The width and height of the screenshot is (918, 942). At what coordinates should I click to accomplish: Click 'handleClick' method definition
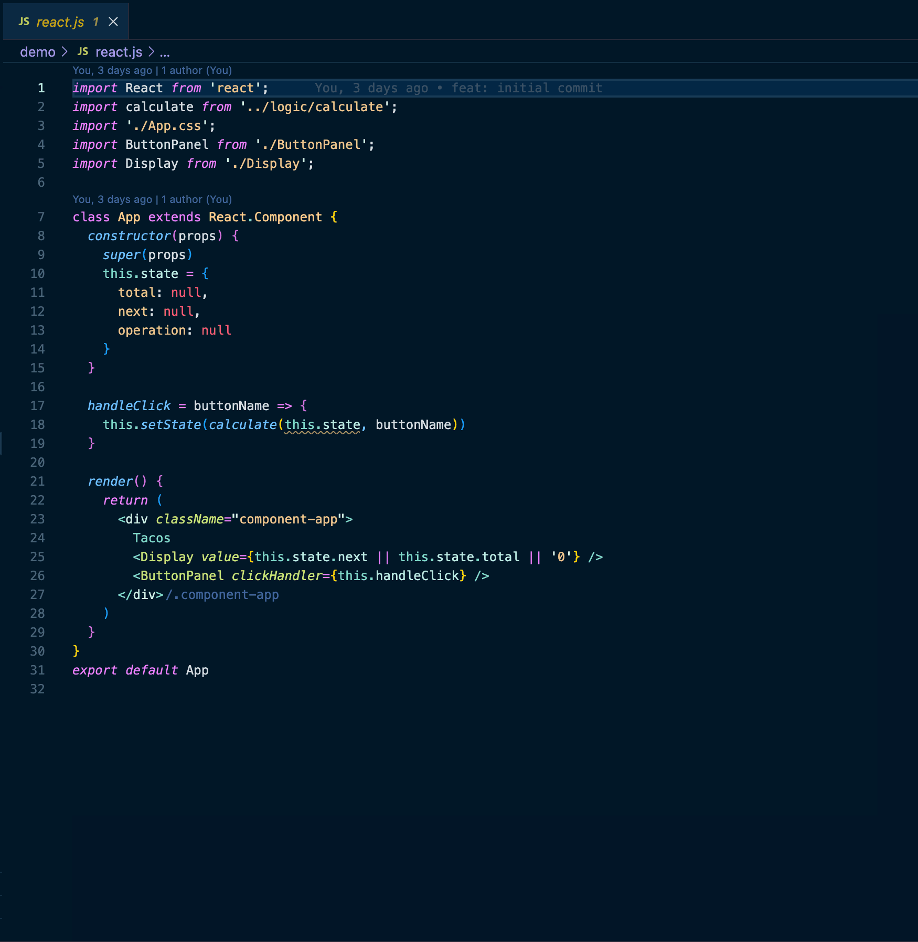point(129,406)
